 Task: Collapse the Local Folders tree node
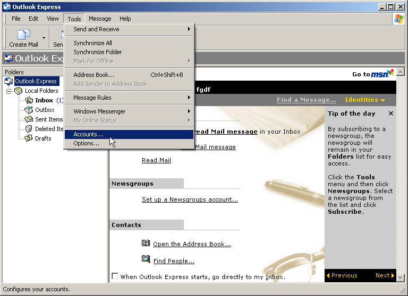tap(9, 91)
